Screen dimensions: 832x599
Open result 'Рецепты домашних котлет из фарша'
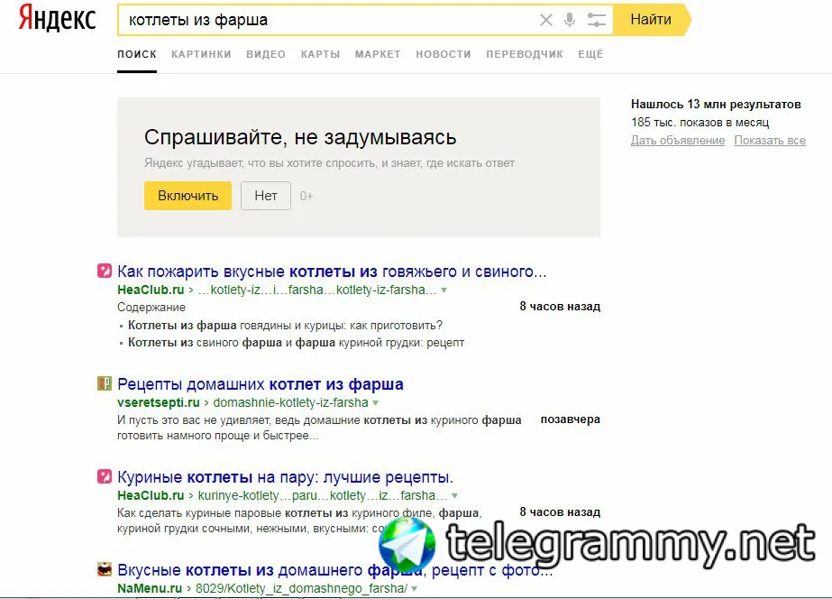pos(261,384)
